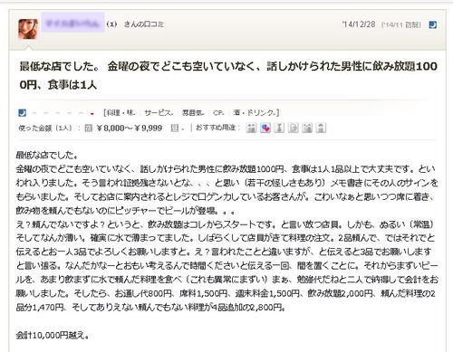Click the サービス rating label
Image resolution: width=453 pixels, height=352 pixels.
(x=159, y=113)
